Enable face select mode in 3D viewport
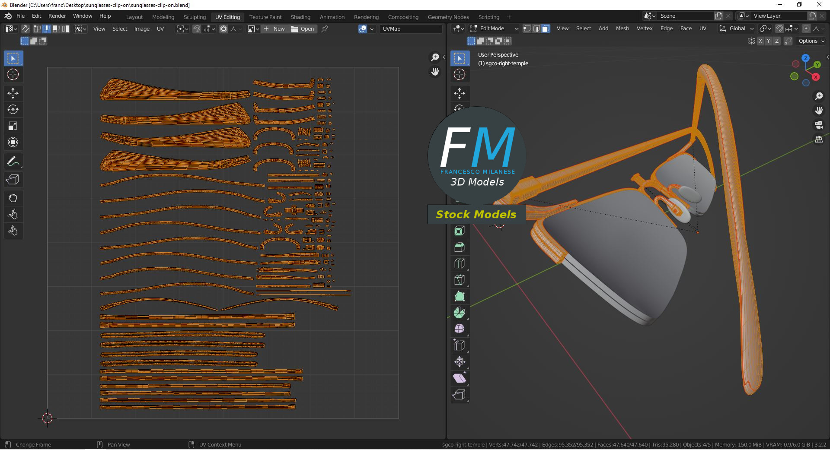 pos(546,29)
